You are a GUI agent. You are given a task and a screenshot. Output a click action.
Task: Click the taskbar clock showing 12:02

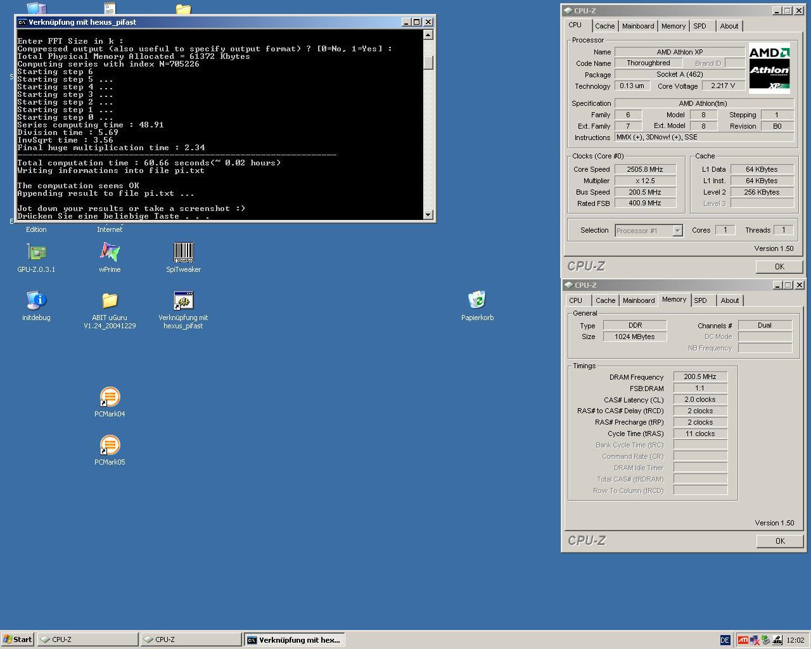pyautogui.click(x=795, y=640)
